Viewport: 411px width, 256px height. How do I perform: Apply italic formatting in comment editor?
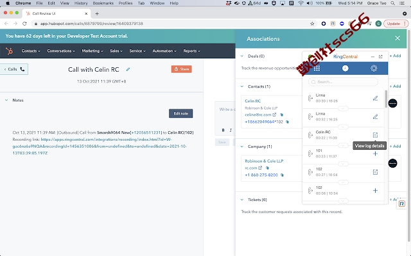(x=231, y=130)
